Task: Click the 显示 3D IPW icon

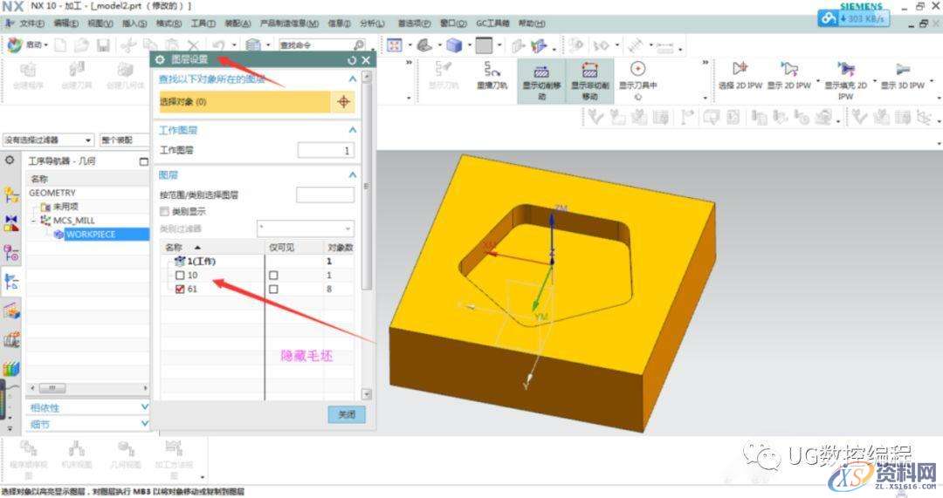Action: (x=904, y=70)
